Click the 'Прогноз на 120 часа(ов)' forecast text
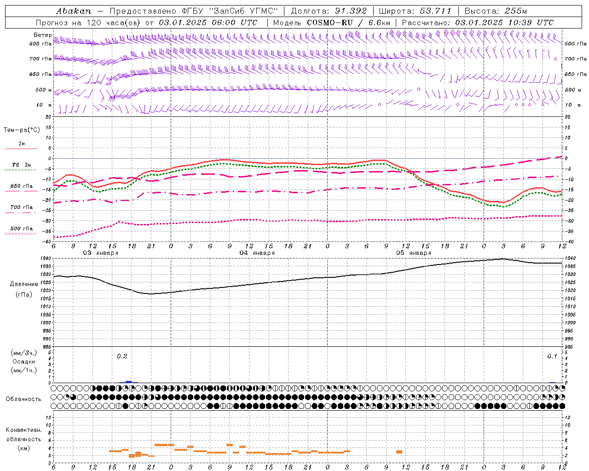 pos(89,23)
